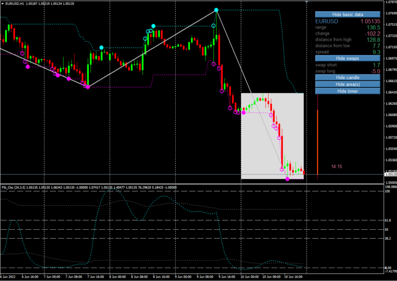Click the 38.2 oscillator level label

388,238
